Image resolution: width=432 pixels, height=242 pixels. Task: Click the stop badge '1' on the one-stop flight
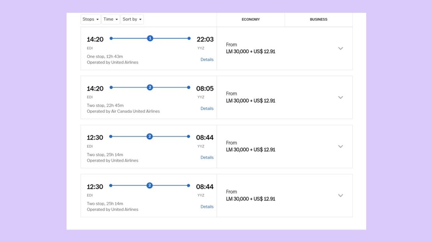tap(150, 38)
